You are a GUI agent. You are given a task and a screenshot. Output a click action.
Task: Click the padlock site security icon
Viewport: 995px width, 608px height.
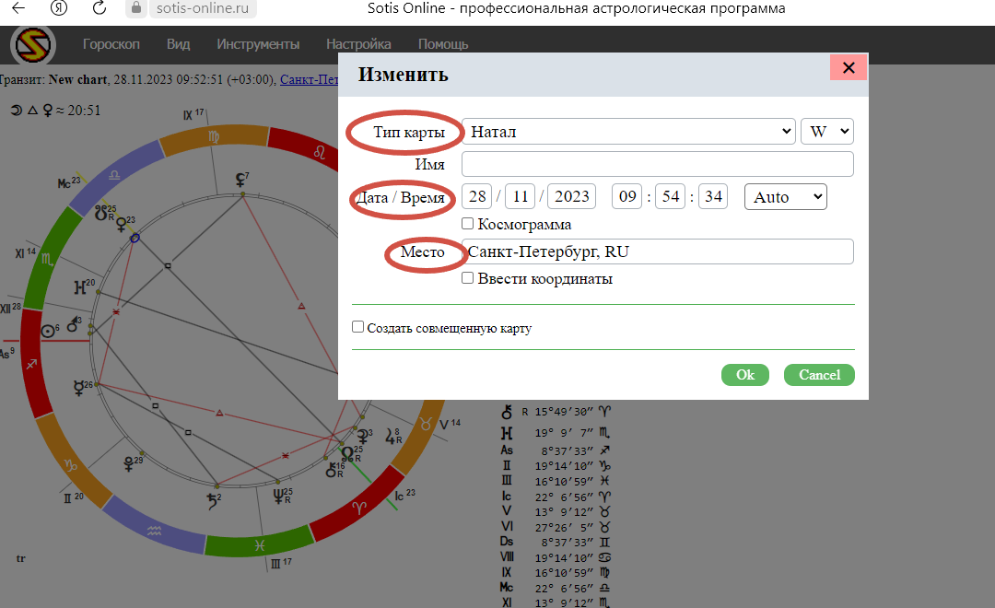tap(135, 7)
